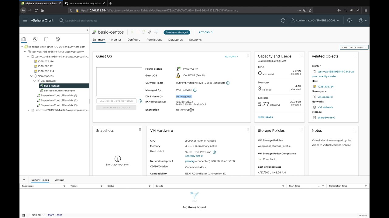This screenshot has height=218, width=389.
Task: Open the vm-operator namespace link
Action: pos(325,97)
